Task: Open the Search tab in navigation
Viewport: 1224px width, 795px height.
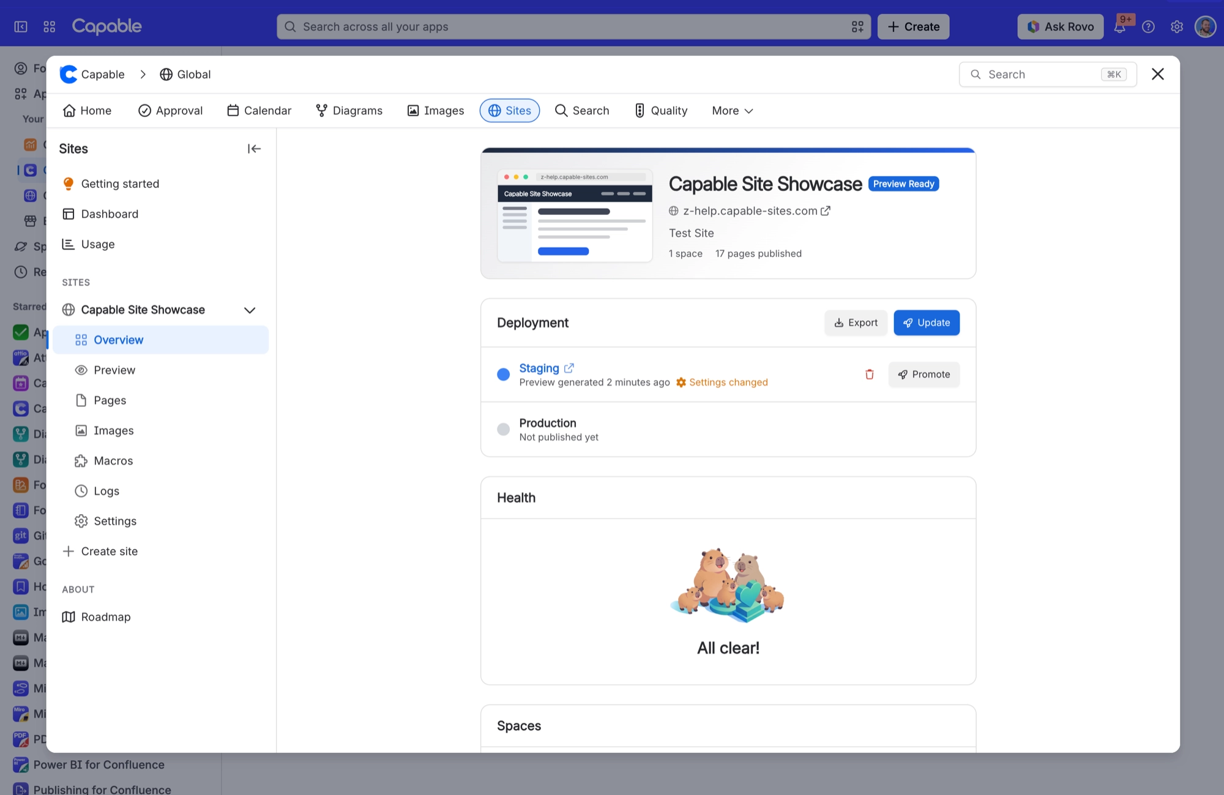Action: tap(583, 111)
